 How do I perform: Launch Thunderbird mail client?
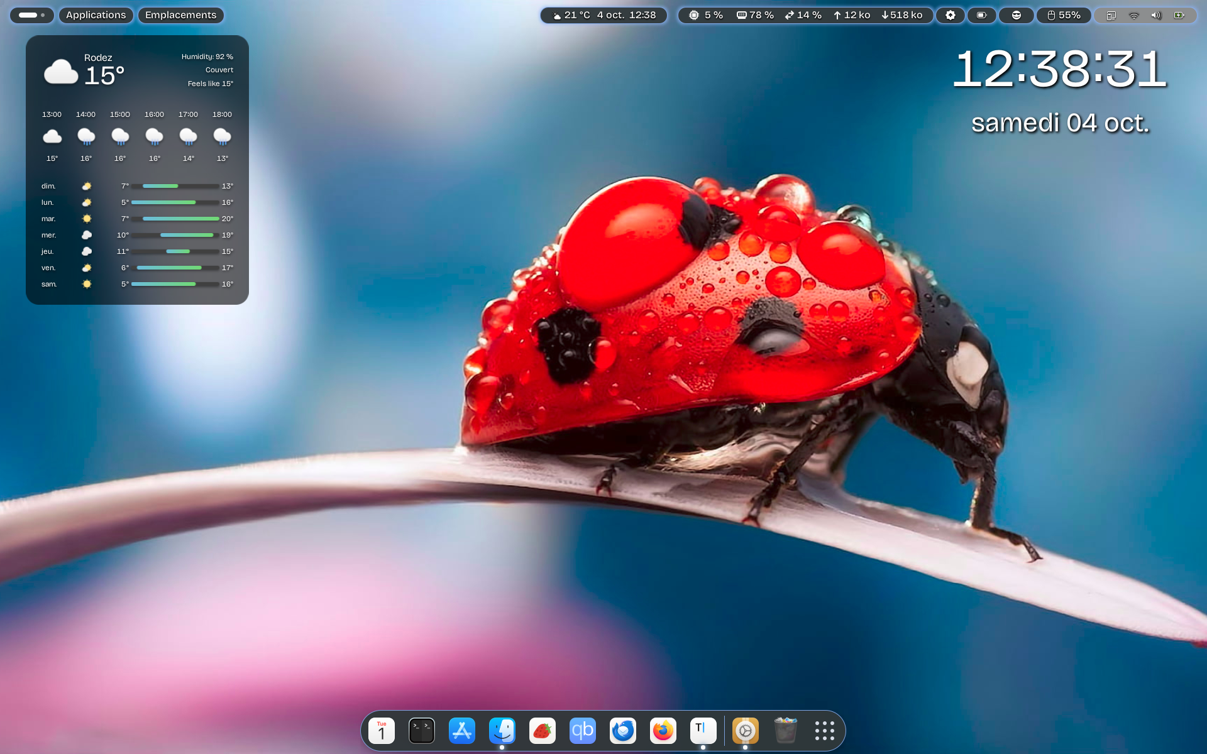pos(623,731)
